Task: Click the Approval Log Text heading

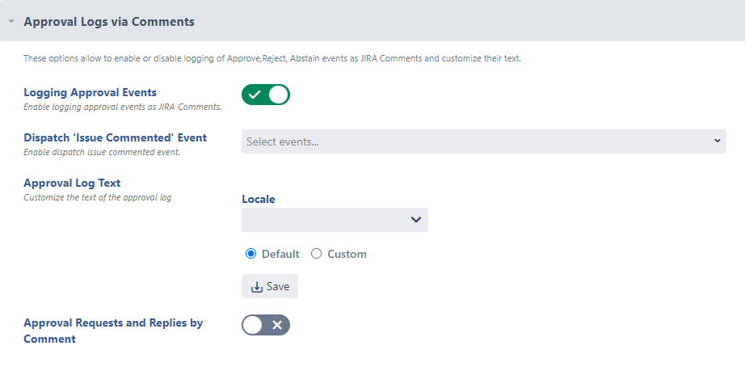Action: [x=72, y=183]
